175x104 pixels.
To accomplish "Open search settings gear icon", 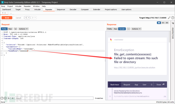I will (5, 98).
